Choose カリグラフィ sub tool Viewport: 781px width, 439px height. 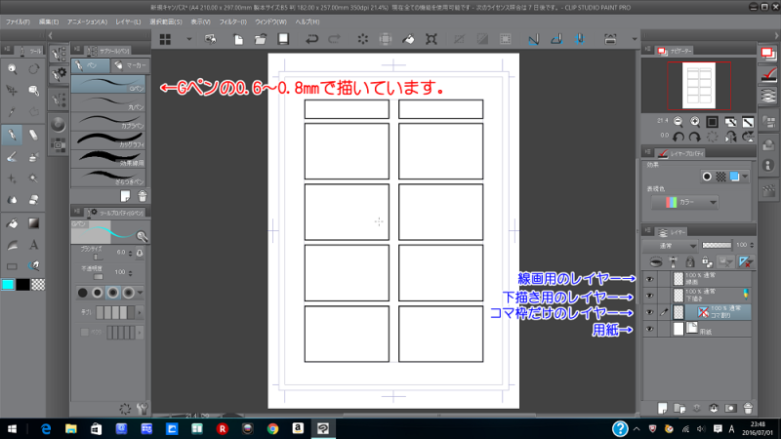pyautogui.click(x=108, y=140)
